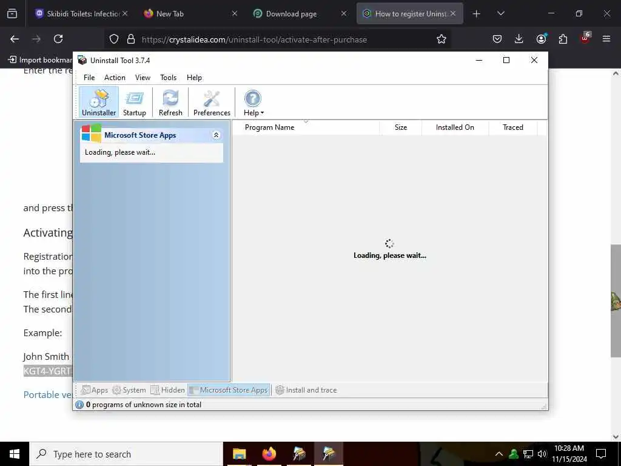Click Uninstall Tool title bar app icon
Viewport: 621px width, 466px height.
(x=82, y=60)
